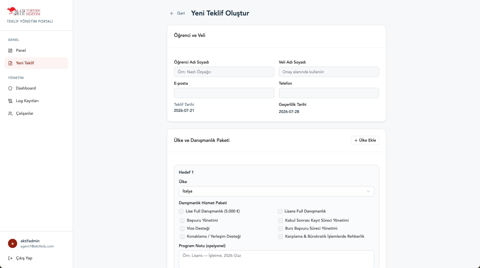Open Çalışanlar page
Screen dimensions: 480x268
coord(36,114)
